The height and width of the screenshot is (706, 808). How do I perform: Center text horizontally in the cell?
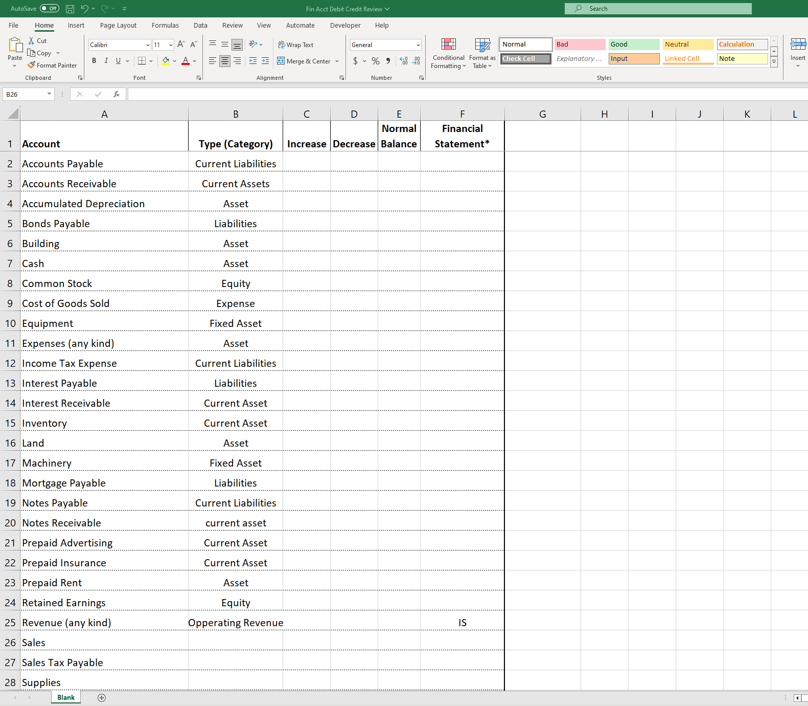coord(225,61)
